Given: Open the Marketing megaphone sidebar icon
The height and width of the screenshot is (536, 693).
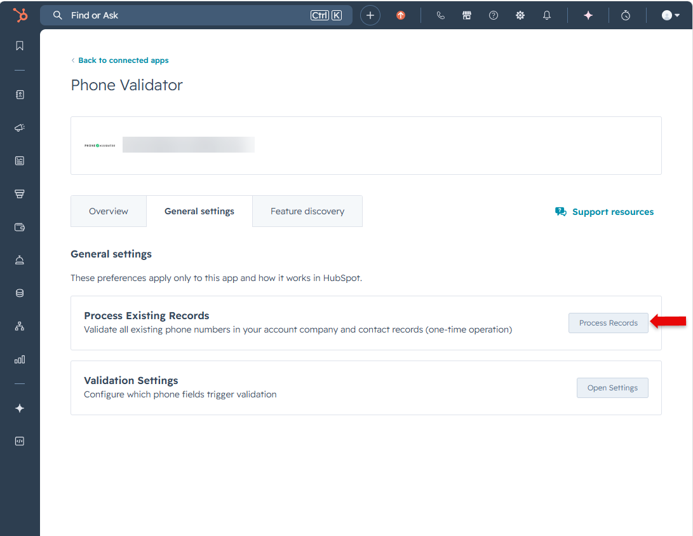Looking at the screenshot, I should click(x=20, y=128).
